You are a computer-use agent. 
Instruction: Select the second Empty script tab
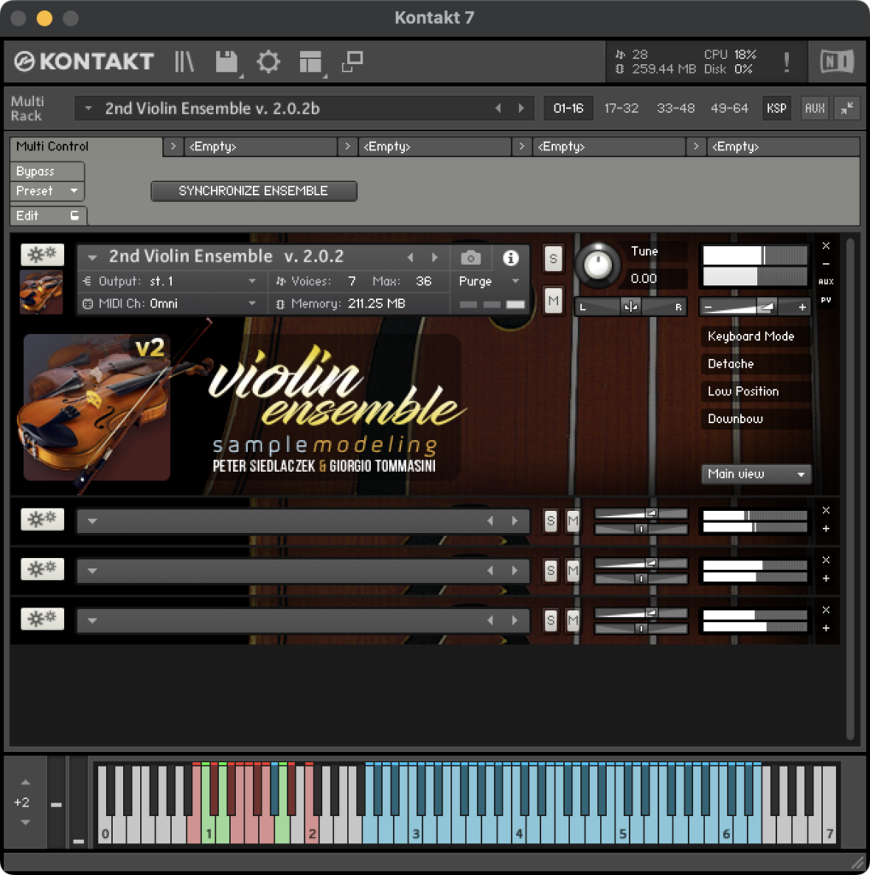coord(434,147)
